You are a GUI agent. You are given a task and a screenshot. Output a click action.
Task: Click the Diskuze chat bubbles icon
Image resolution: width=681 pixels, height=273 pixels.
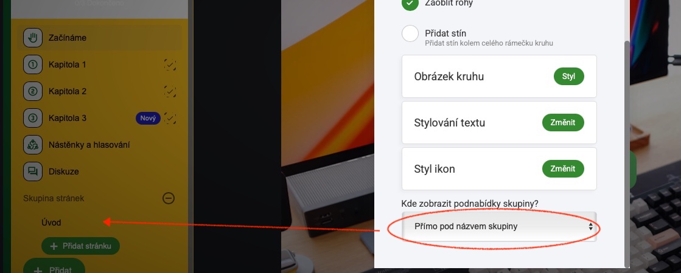click(33, 171)
